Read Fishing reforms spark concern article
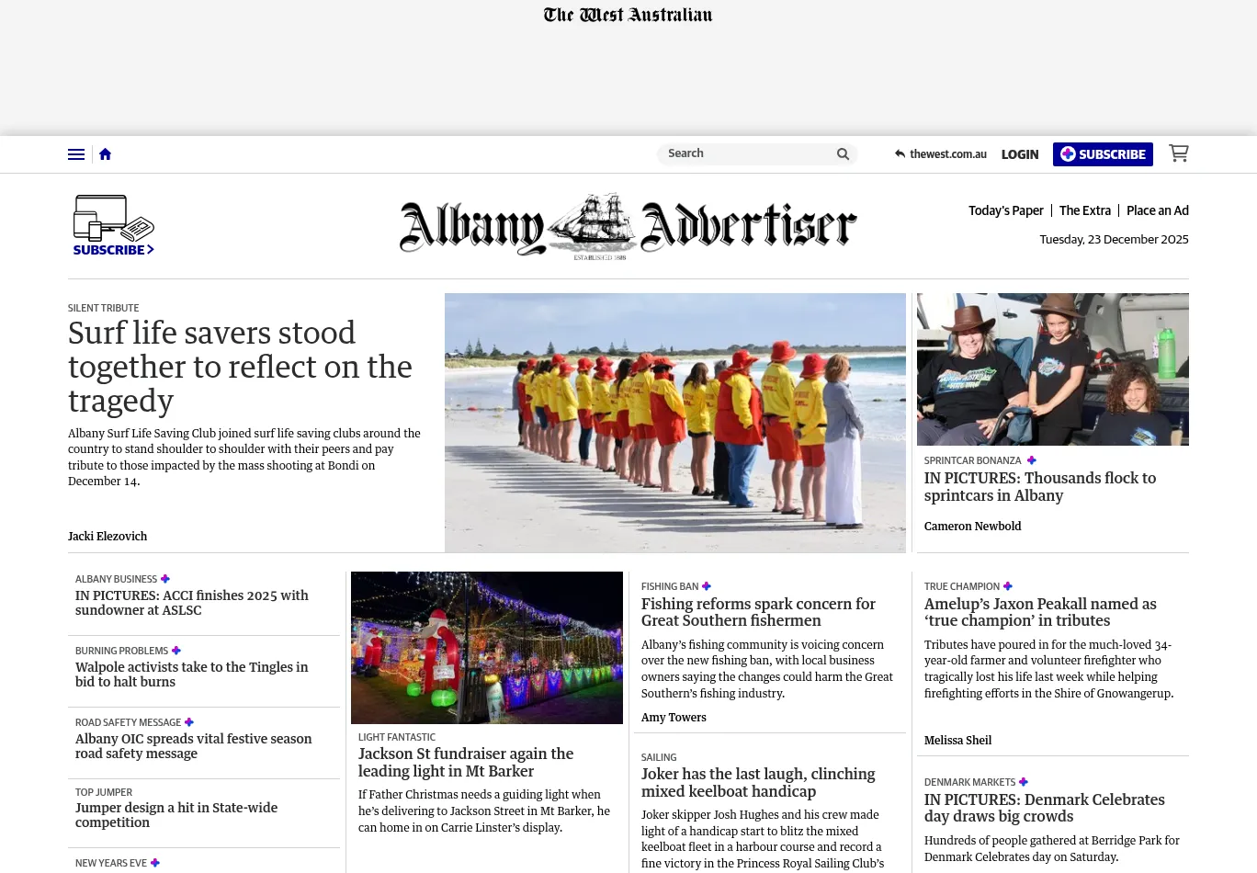This screenshot has height=873, width=1257. [x=758, y=612]
